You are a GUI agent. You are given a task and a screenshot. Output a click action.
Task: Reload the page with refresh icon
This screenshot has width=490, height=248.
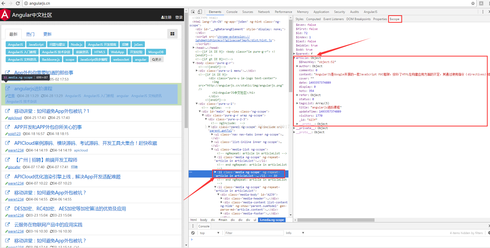point(18,3)
